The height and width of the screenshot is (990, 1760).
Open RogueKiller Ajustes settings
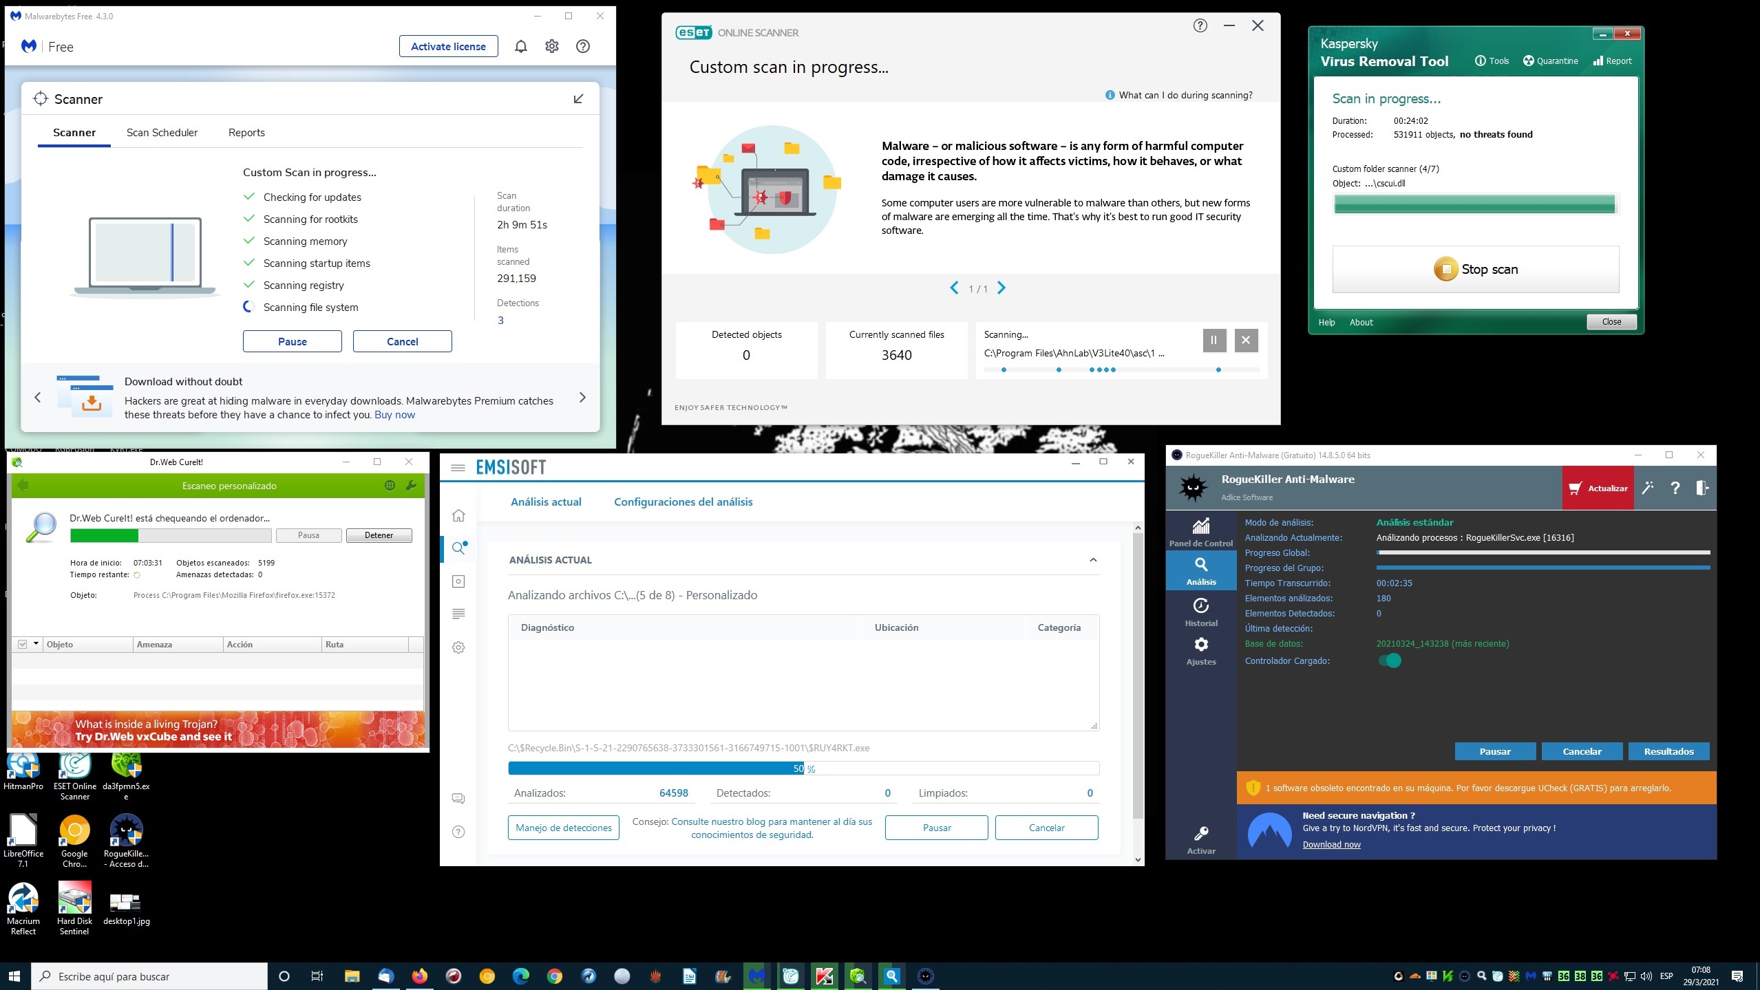click(1201, 650)
